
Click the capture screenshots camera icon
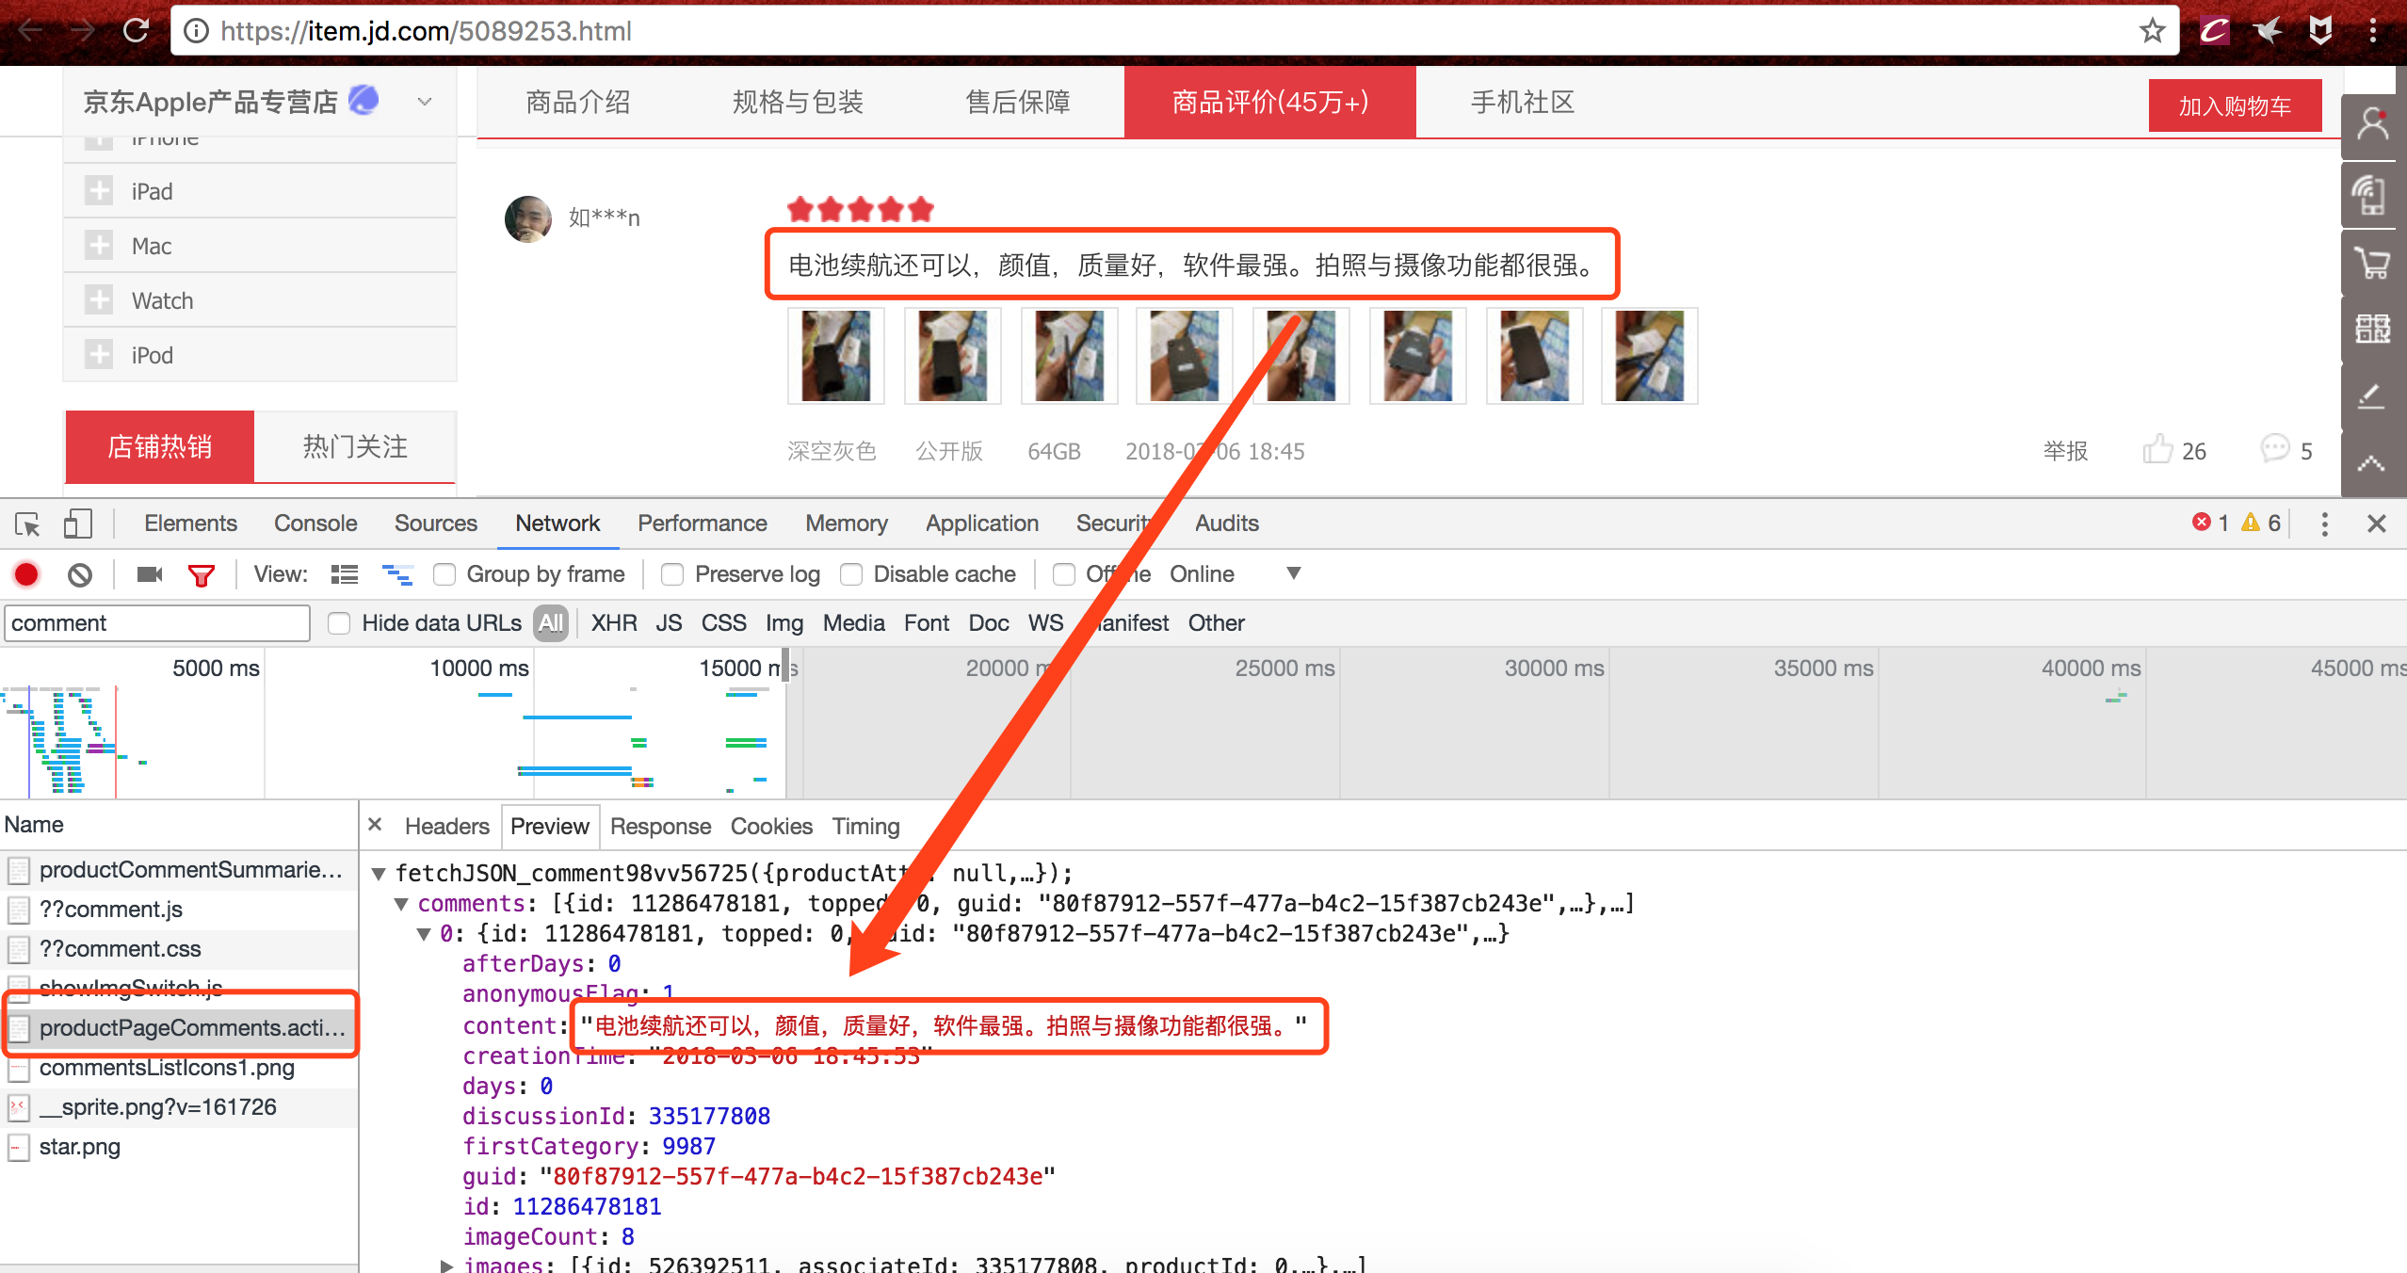(149, 574)
